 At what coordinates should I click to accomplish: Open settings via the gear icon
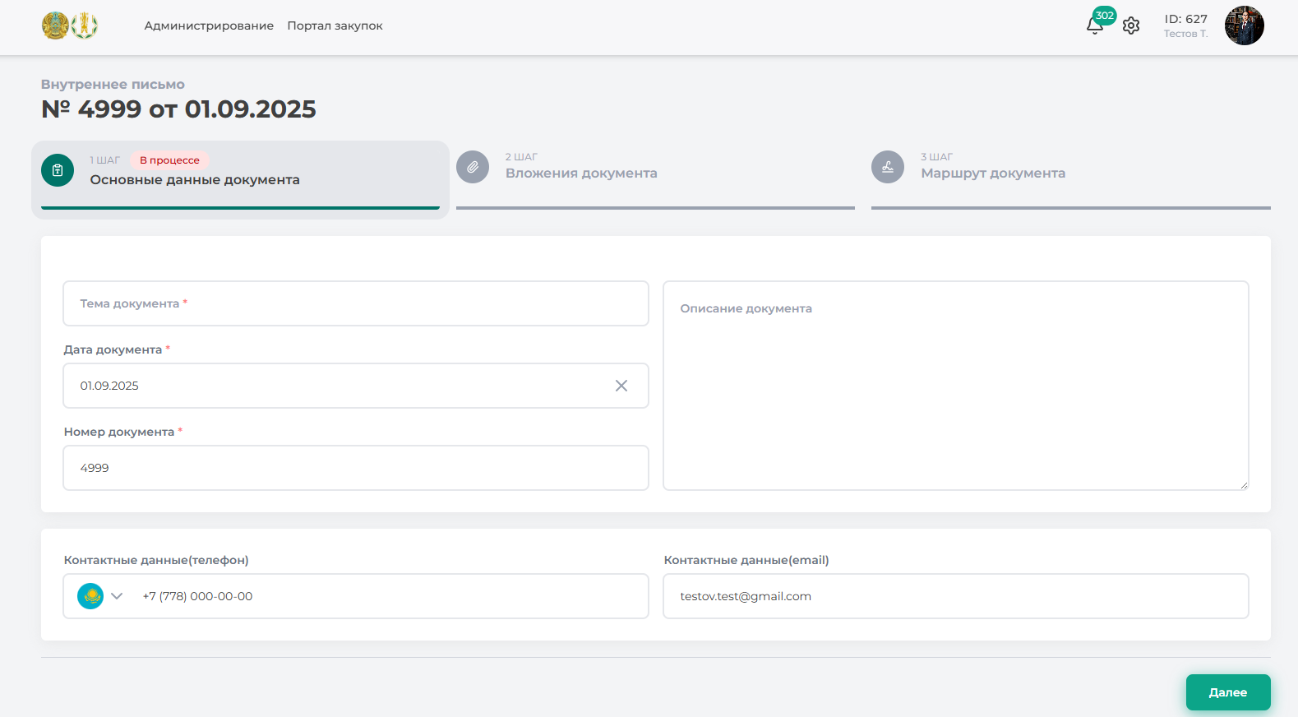1131,26
